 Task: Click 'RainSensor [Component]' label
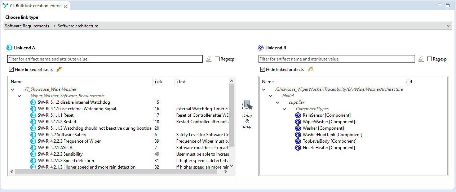click(x=327, y=115)
